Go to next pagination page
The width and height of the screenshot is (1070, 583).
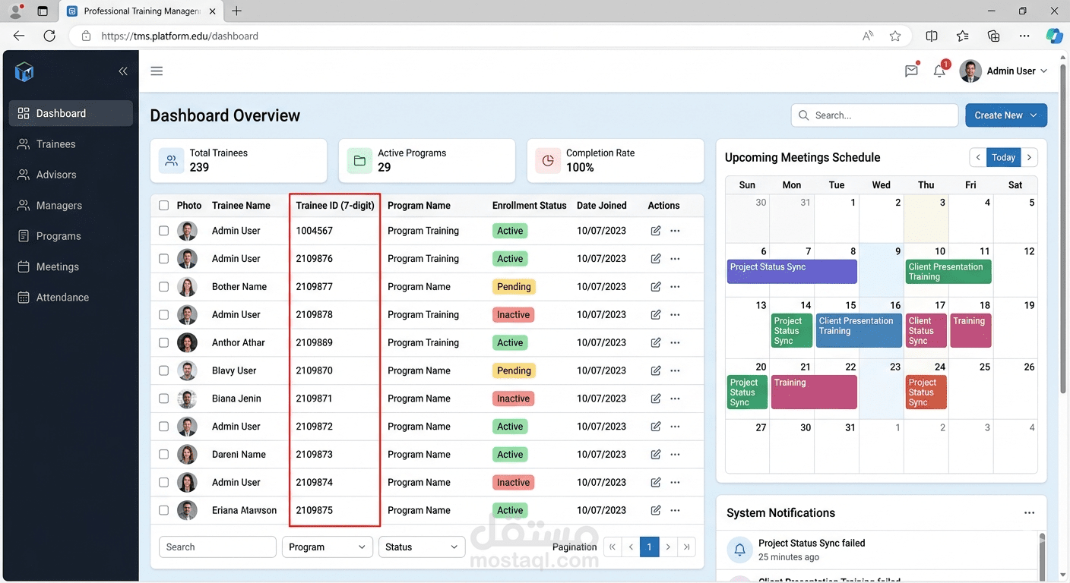pyautogui.click(x=668, y=547)
